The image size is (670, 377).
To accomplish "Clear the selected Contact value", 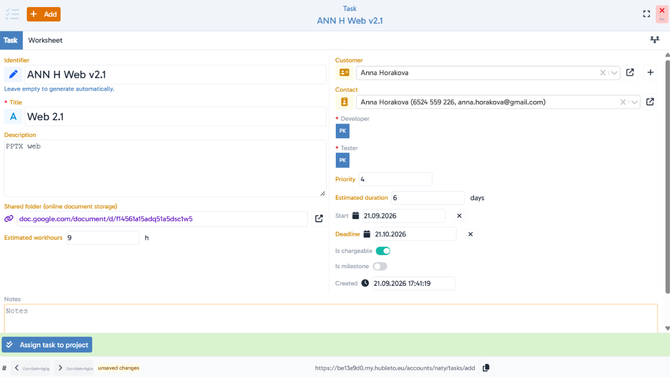I will tap(623, 102).
